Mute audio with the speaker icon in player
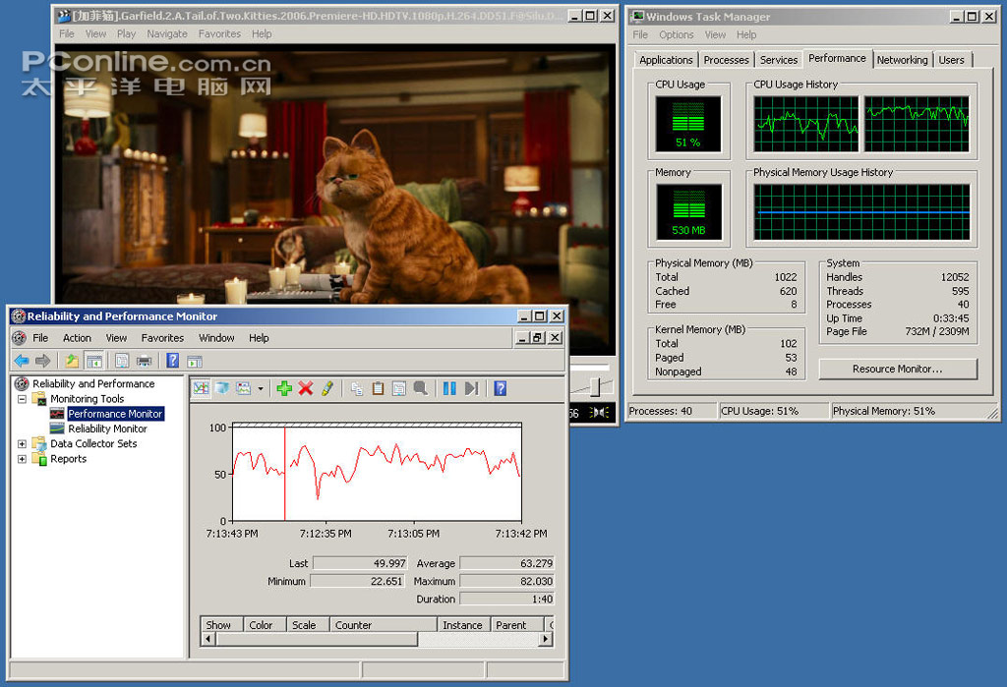Viewport: 1007px width, 687px height. tap(600, 412)
